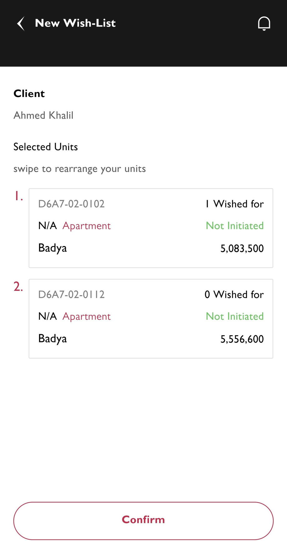Image resolution: width=287 pixels, height=541 pixels.
Task: Select the price 5,083,500
Action: (x=242, y=249)
